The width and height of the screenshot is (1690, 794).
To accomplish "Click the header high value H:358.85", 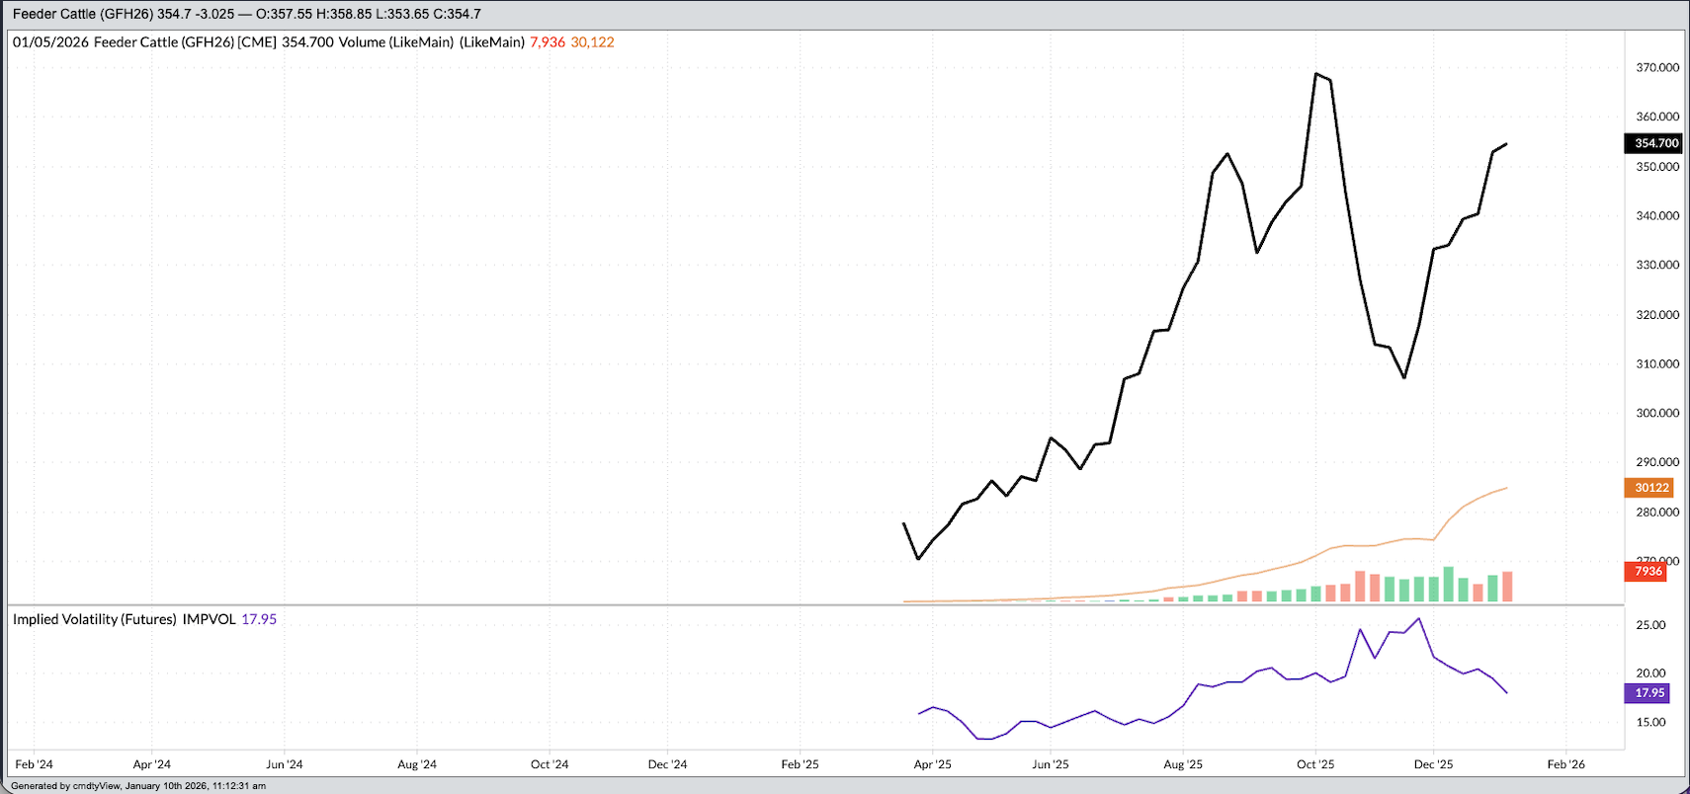I will click(x=345, y=14).
